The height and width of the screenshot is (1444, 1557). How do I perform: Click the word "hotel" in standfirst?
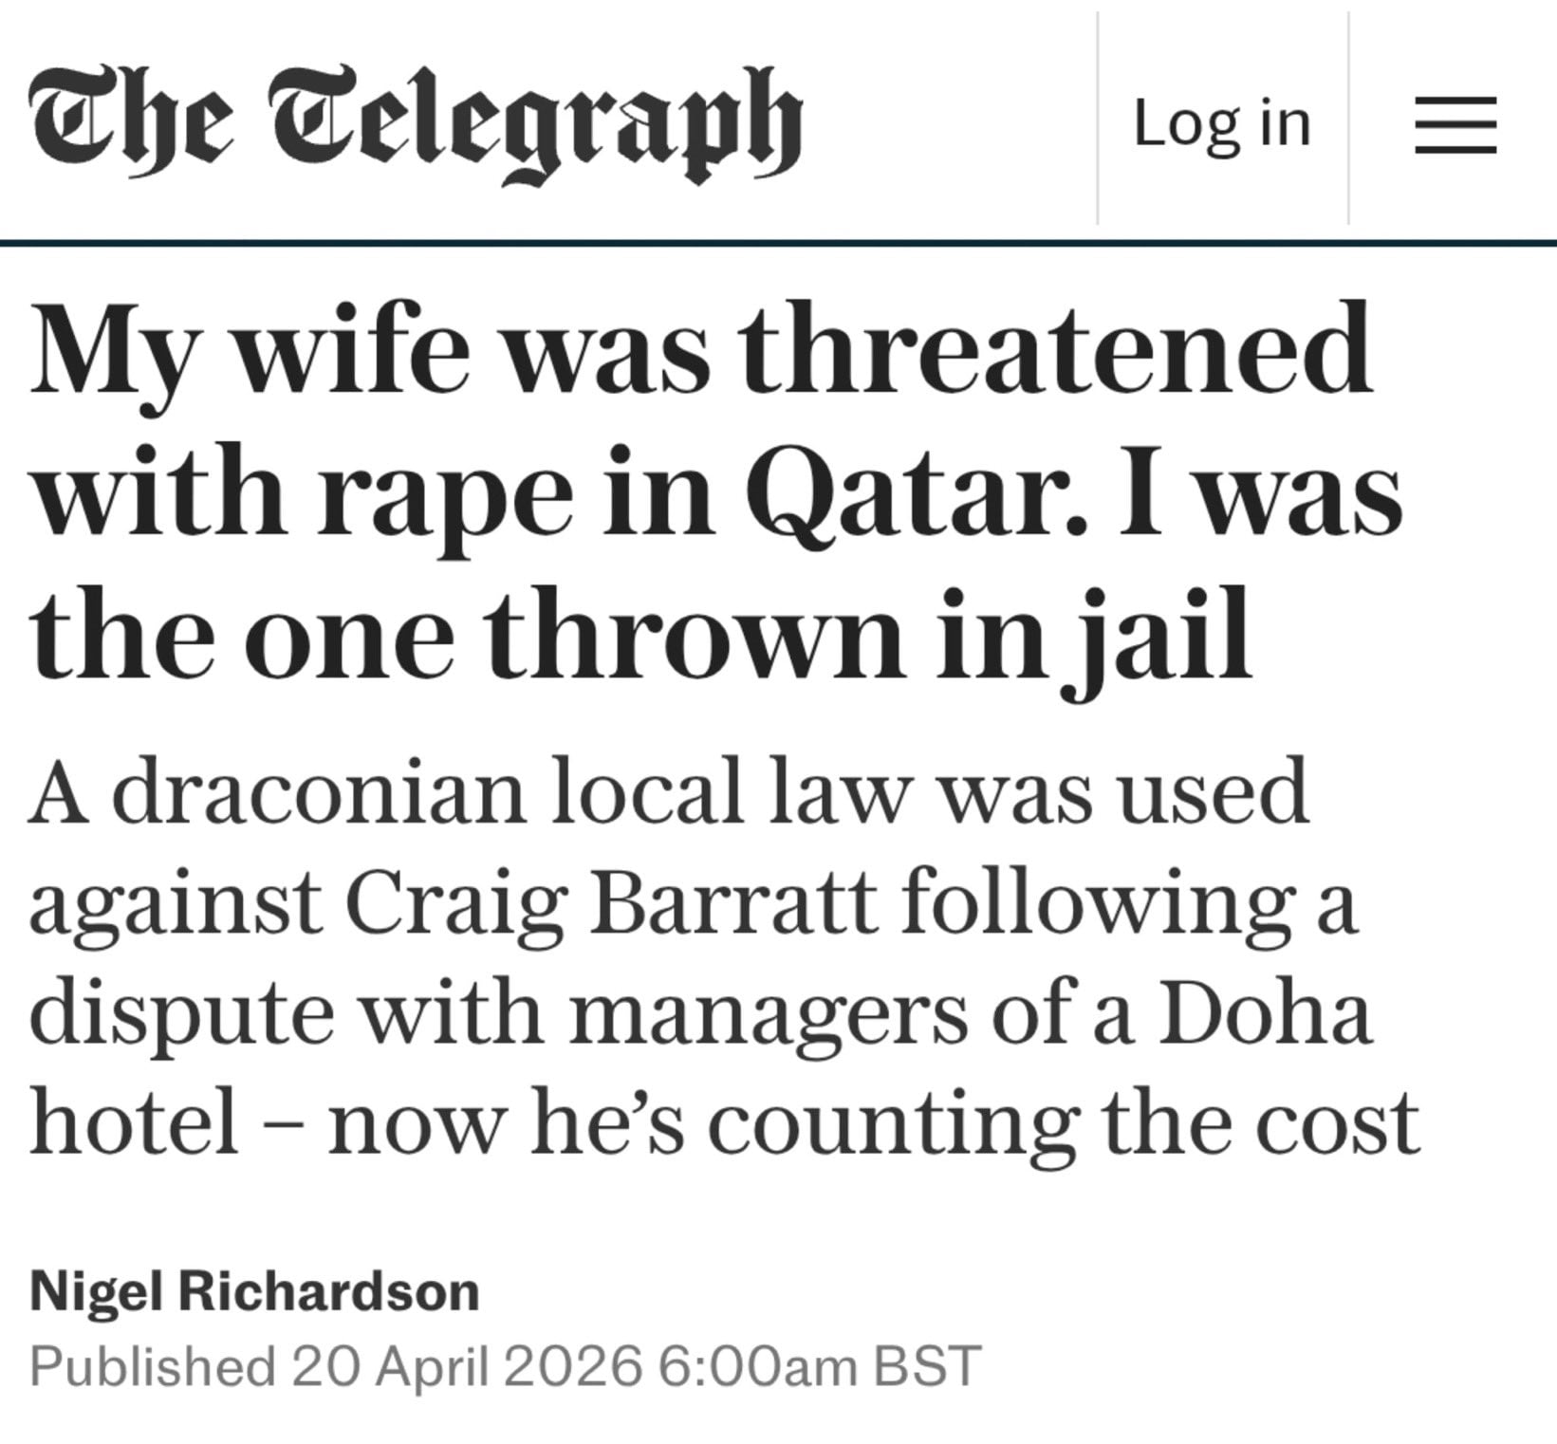click(133, 1121)
